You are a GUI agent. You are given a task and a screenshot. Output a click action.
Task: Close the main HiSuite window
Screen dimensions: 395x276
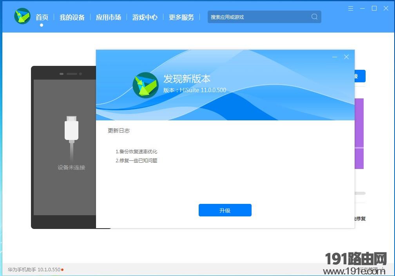(x=386, y=8)
